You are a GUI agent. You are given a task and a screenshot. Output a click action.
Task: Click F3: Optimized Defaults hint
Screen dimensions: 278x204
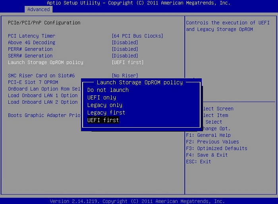click(x=216, y=148)
